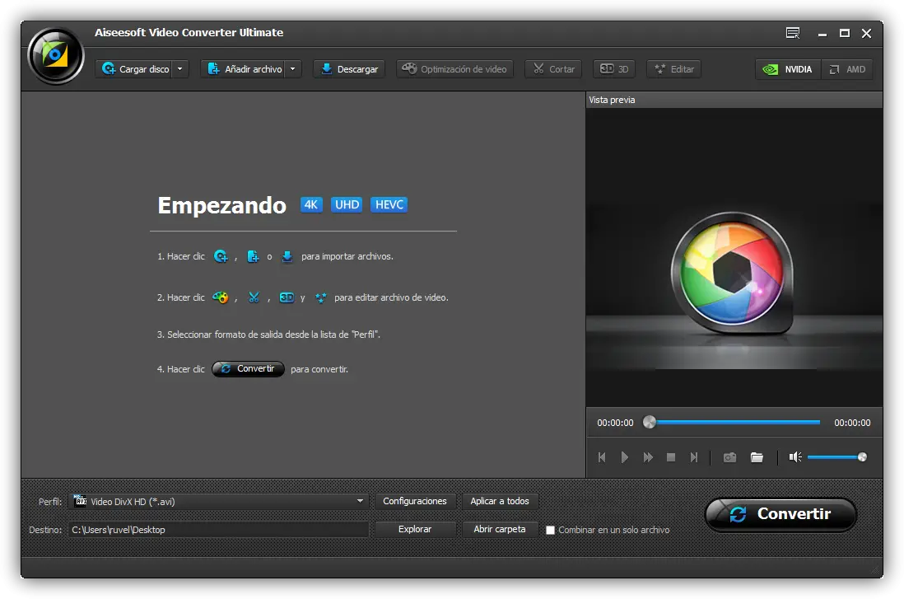This screenshot has width=904, height=599.
Task: Enable Combinar en un solo archivo
Action: pos(551,531)
